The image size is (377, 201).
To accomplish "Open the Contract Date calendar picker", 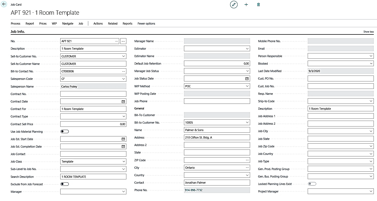I will (123, 101).
